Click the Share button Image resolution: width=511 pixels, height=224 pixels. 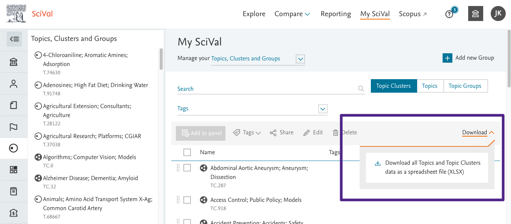[281, 132]
